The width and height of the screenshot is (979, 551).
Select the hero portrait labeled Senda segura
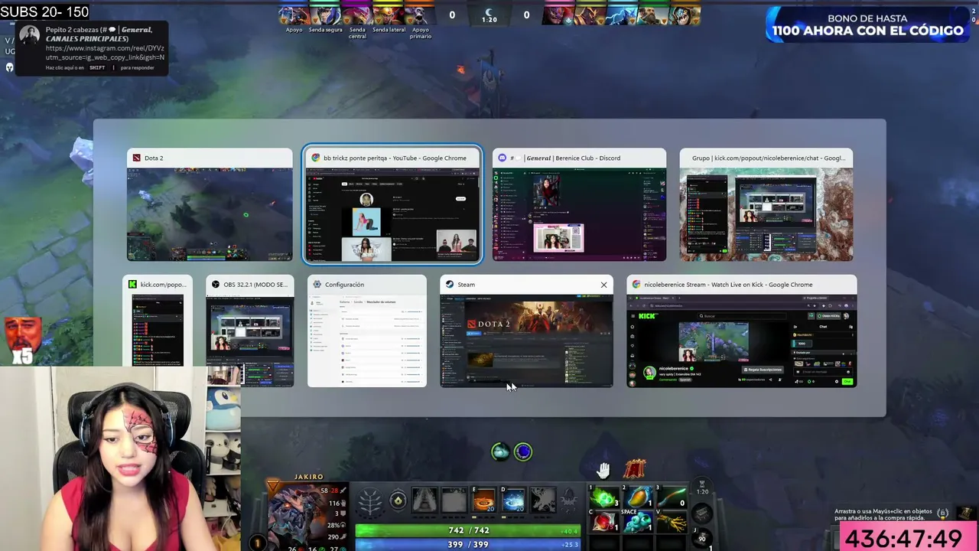324,15
